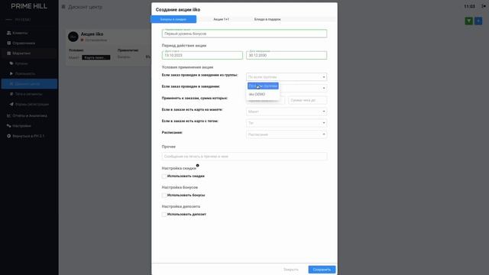This screenshot has height=275, width=489.
Task: Click the blue Сохранить button
Action: pos(322,270)
